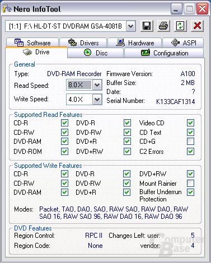This screenshot has height=263, width=211.
Task: Check the Mount Rainier checkbox
Action: tap(190, 183)
